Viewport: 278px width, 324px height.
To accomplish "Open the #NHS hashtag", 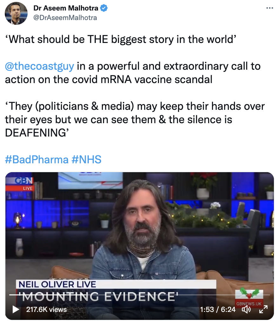I will [x=86, y=159].
